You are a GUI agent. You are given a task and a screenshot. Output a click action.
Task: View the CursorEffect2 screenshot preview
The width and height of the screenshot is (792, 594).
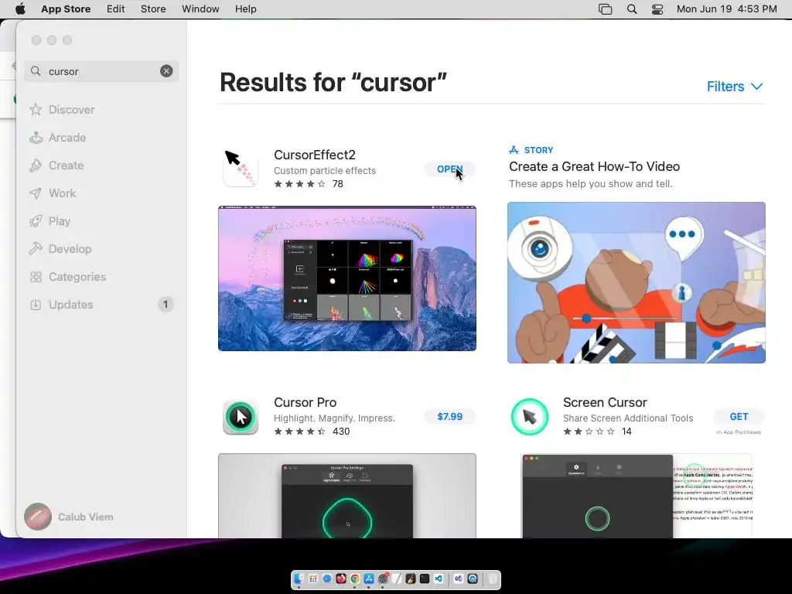(x=347, y=278)
